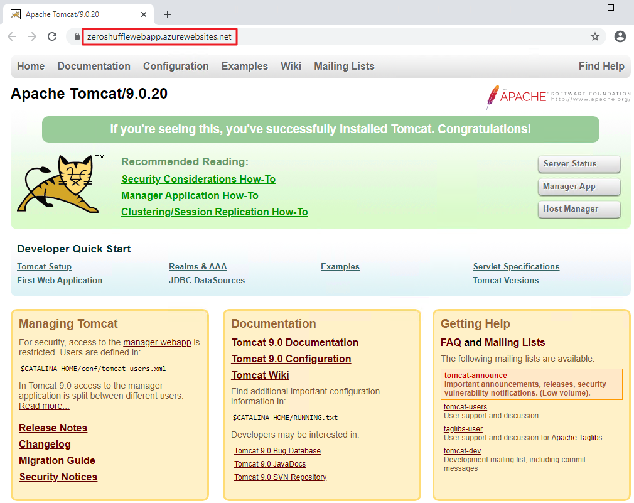Open the JDBC DataSources link
The width and height of the screenshot is (634, 503).
pos(207,281)
